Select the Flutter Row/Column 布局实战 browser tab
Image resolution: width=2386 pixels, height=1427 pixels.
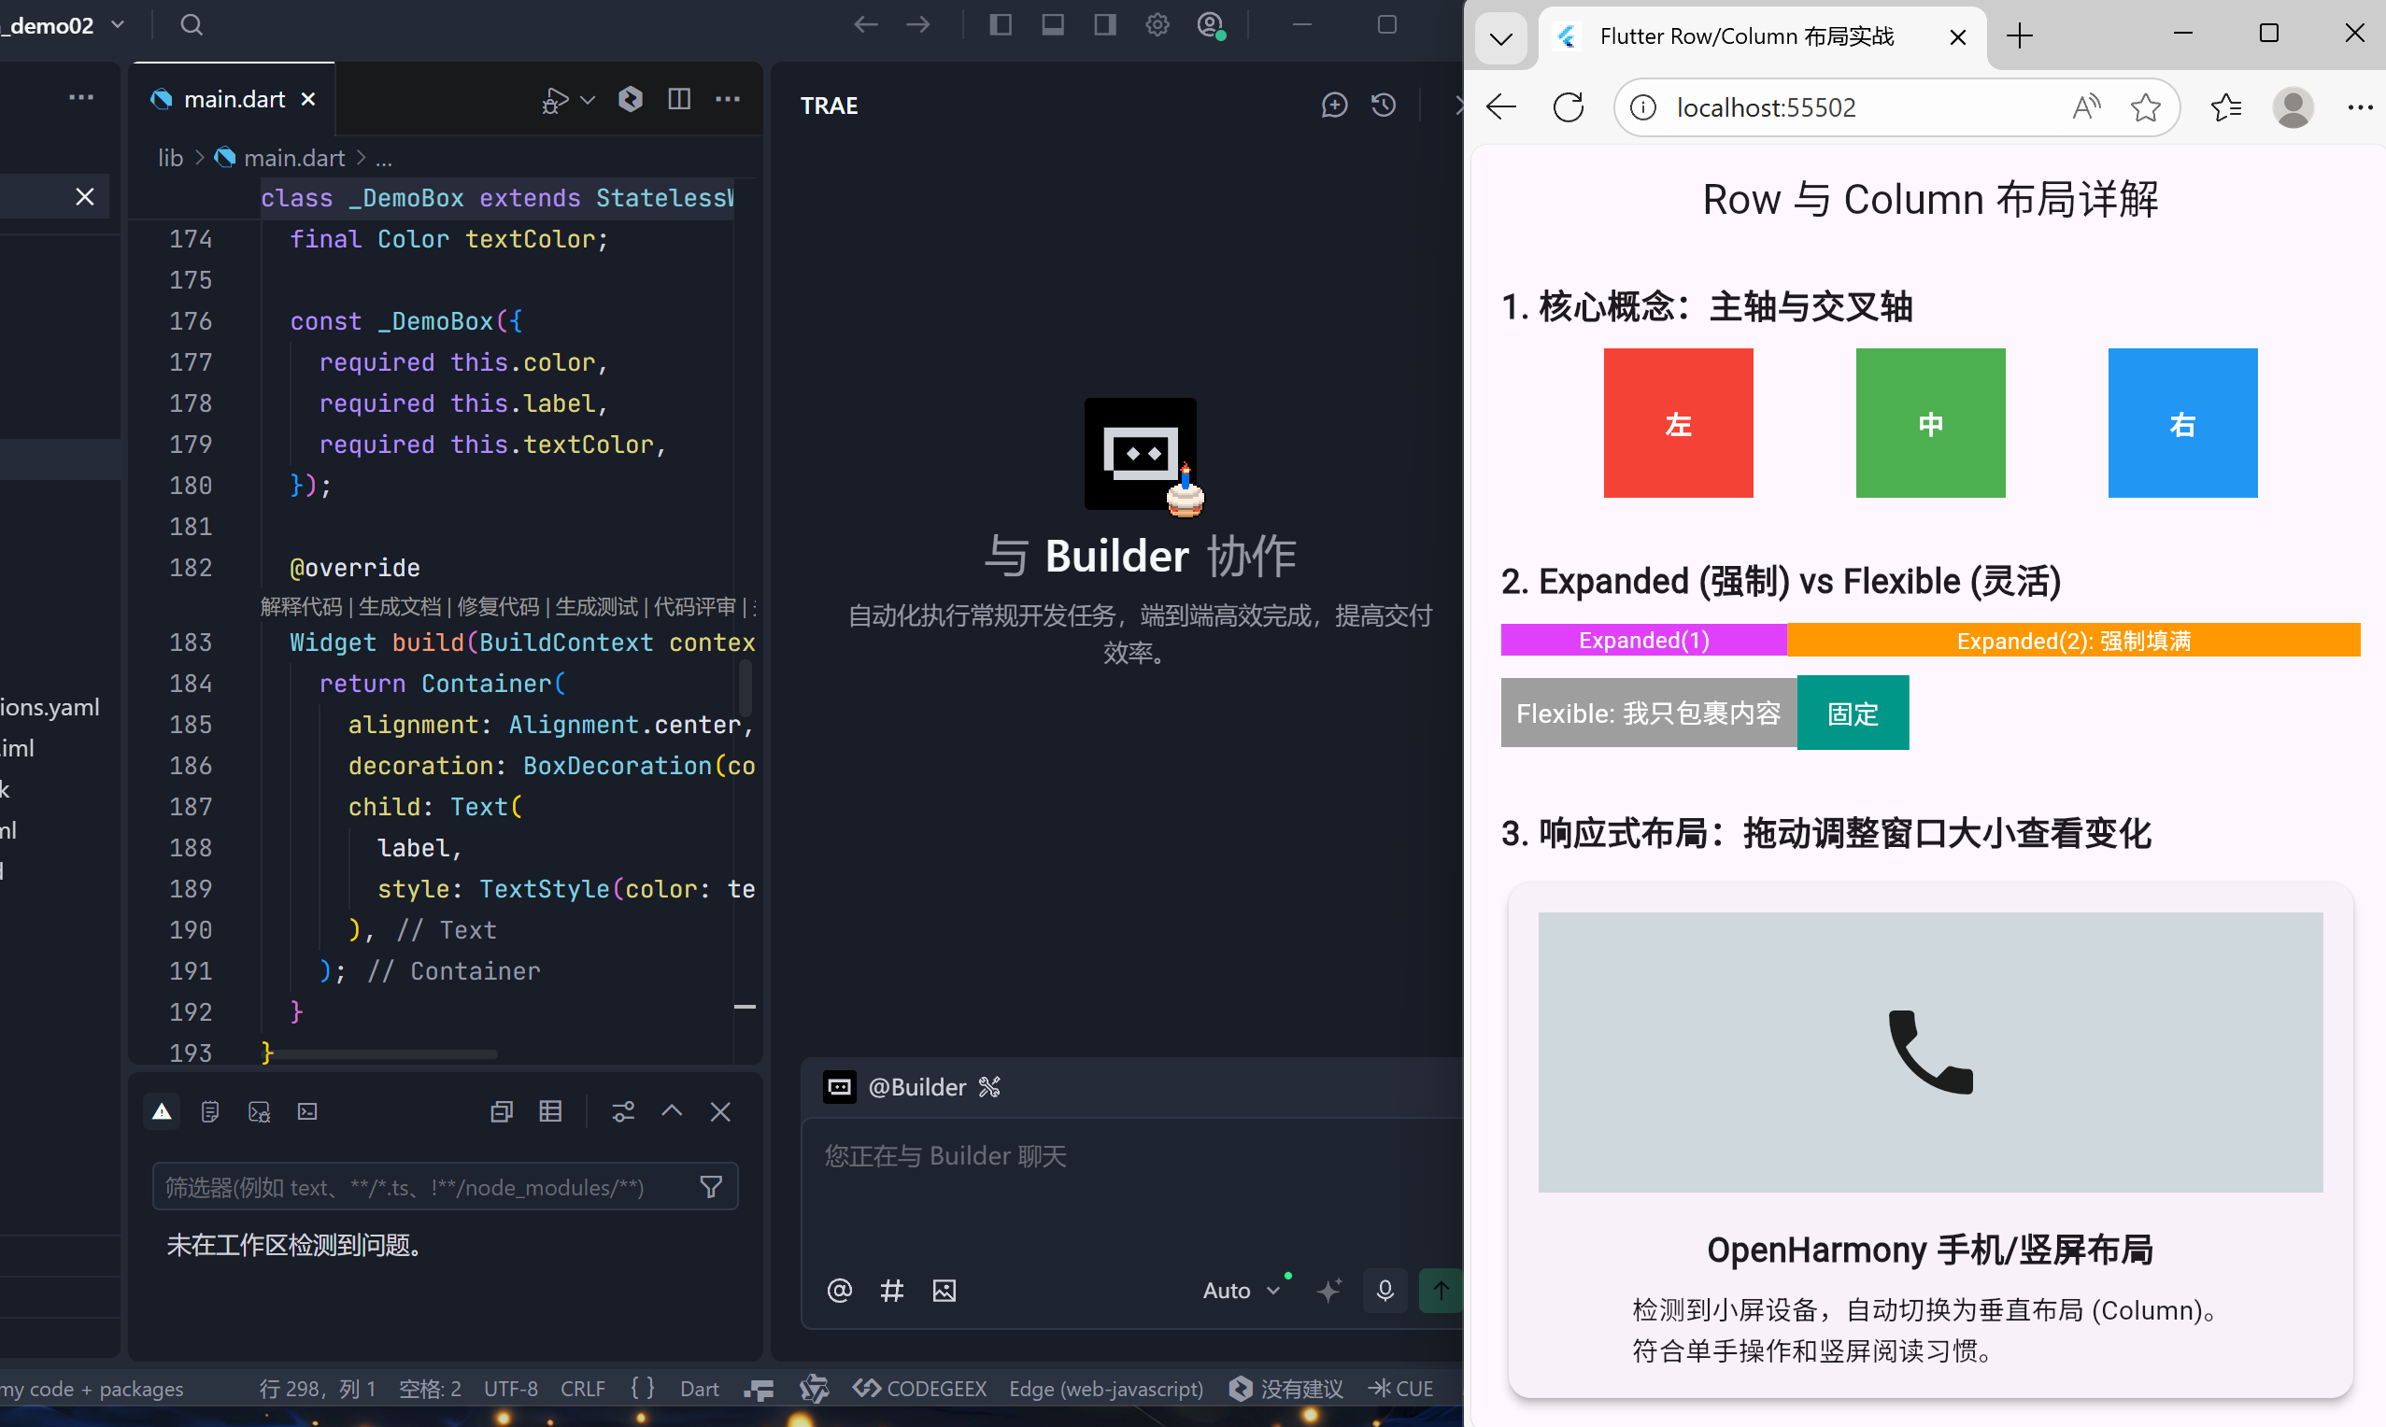(1745, 35)
